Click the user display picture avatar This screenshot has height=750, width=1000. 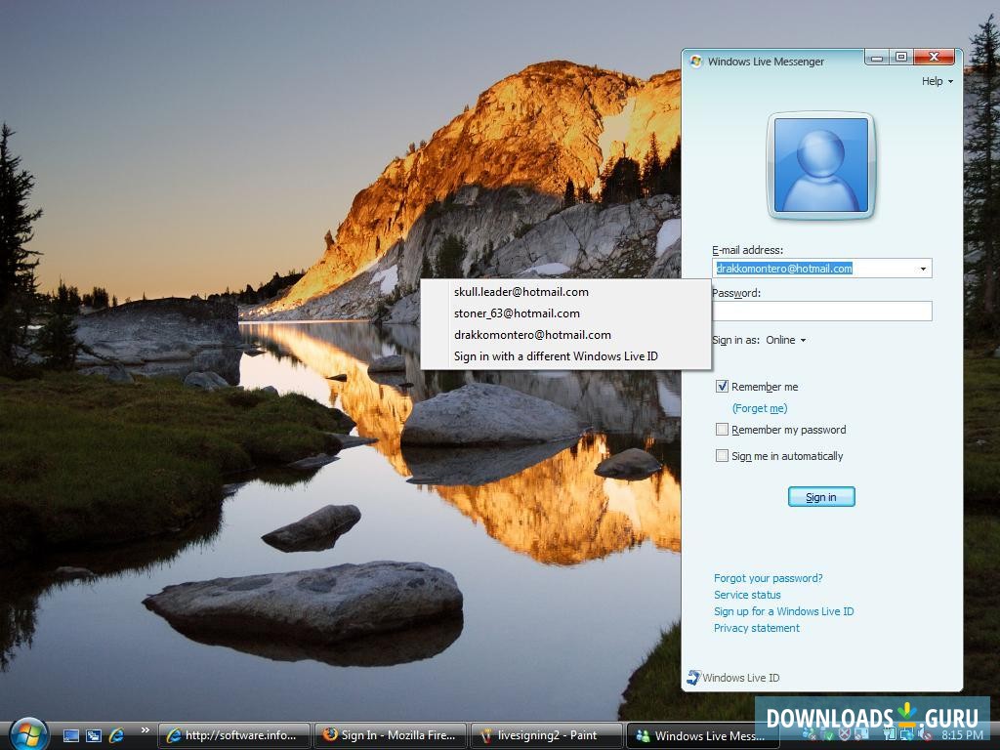click(x=820, y=165)
